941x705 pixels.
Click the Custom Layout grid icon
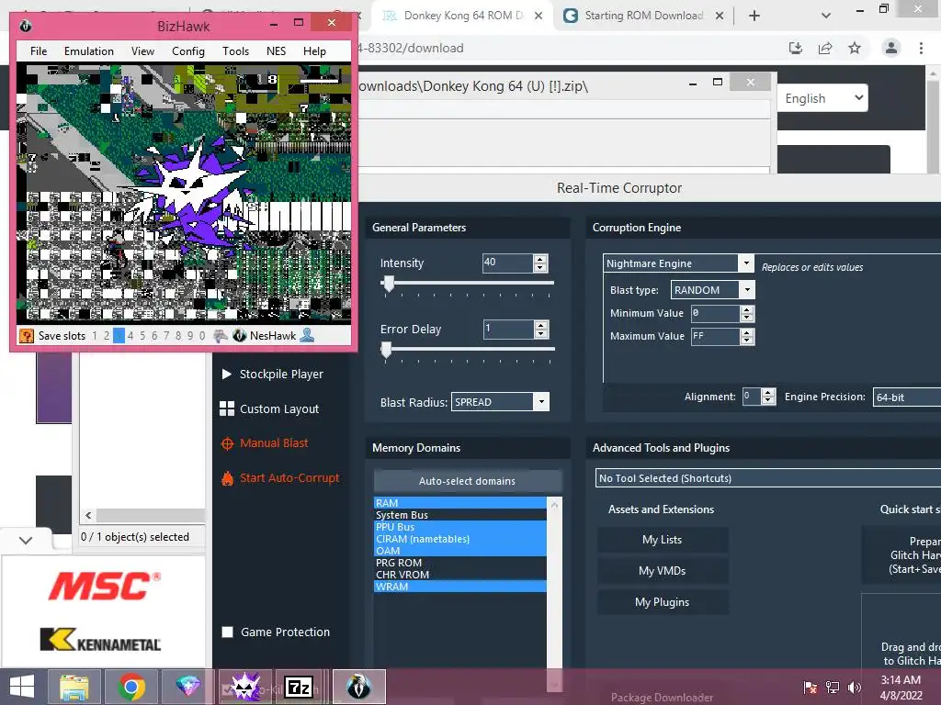pyautogui.click(x=227, y=408)
